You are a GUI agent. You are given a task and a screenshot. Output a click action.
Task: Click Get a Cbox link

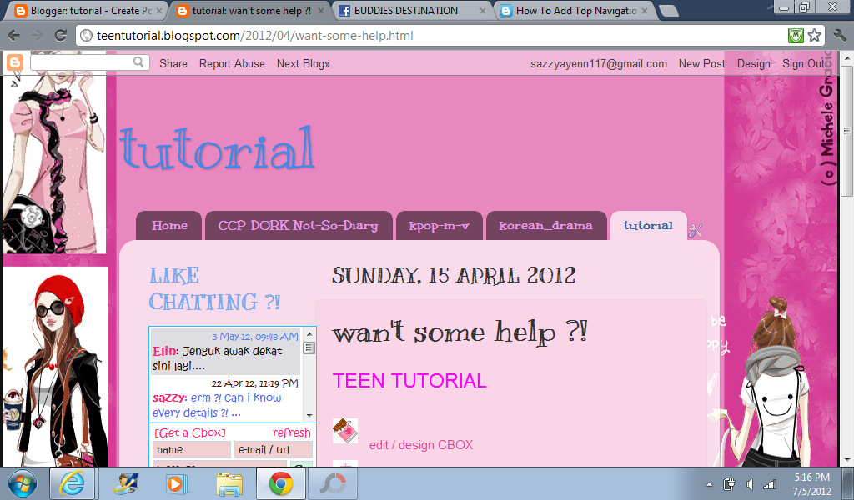190,432
